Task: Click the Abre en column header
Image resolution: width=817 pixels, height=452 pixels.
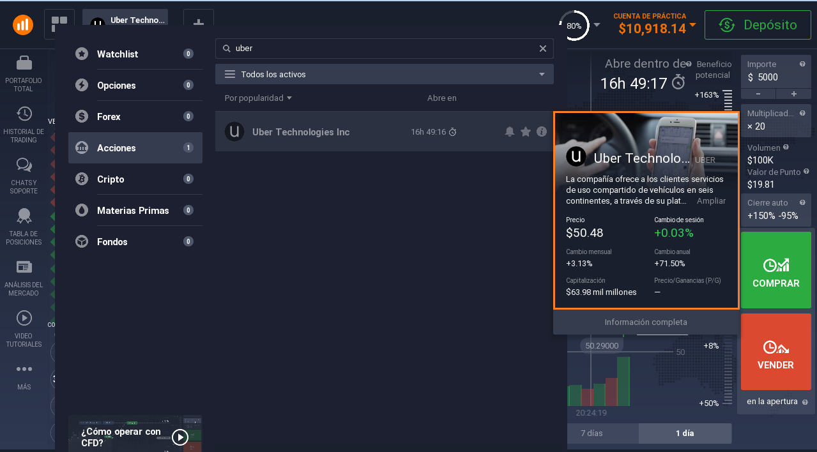Action: (x=442, y=98)
